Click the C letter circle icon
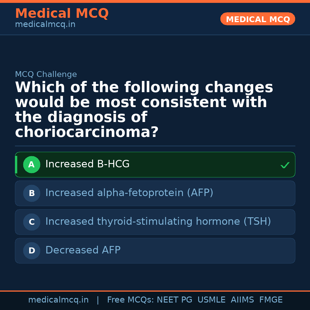Image resolution: width=310 pixels, height=310 pixels. [x=32, y=222]
